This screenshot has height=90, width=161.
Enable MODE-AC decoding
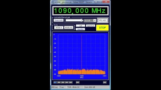click(x=69, y=27)
